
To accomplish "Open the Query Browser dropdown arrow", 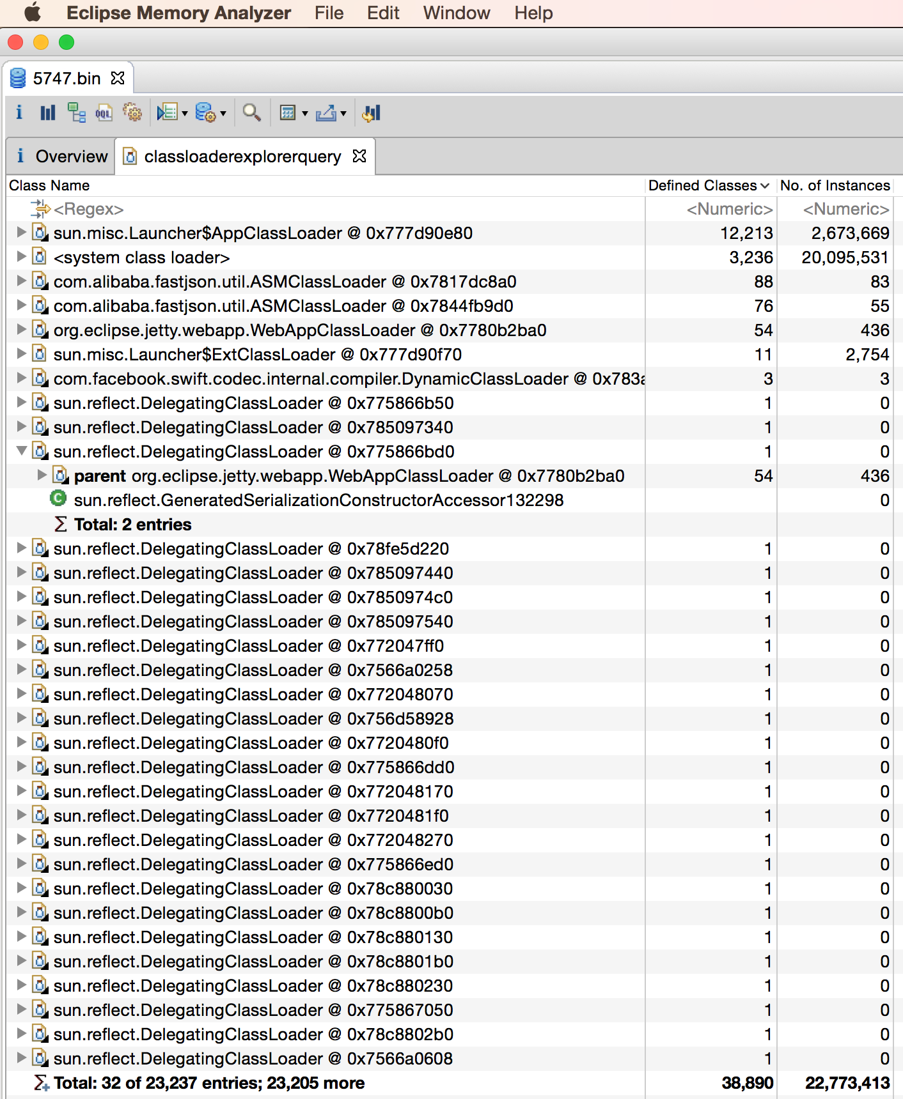I will 223,114.
